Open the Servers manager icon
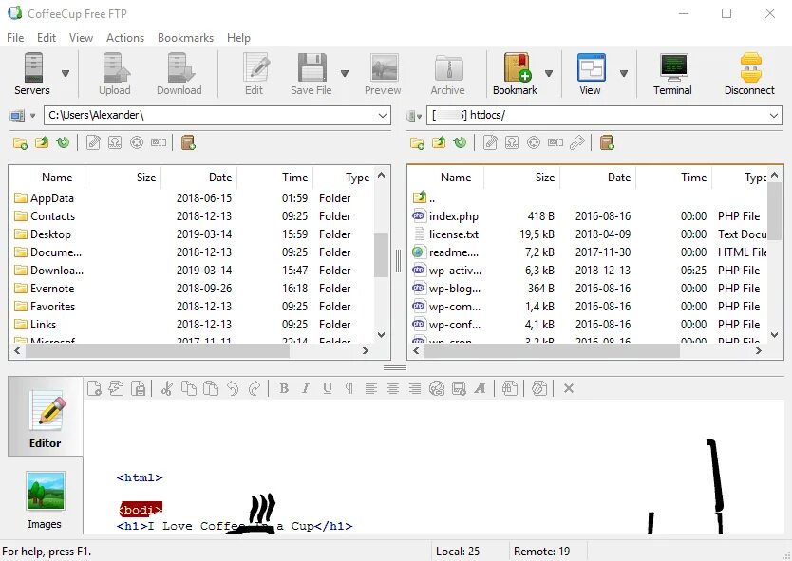Screen dimensions: 792x561 (x=32, y=74)
